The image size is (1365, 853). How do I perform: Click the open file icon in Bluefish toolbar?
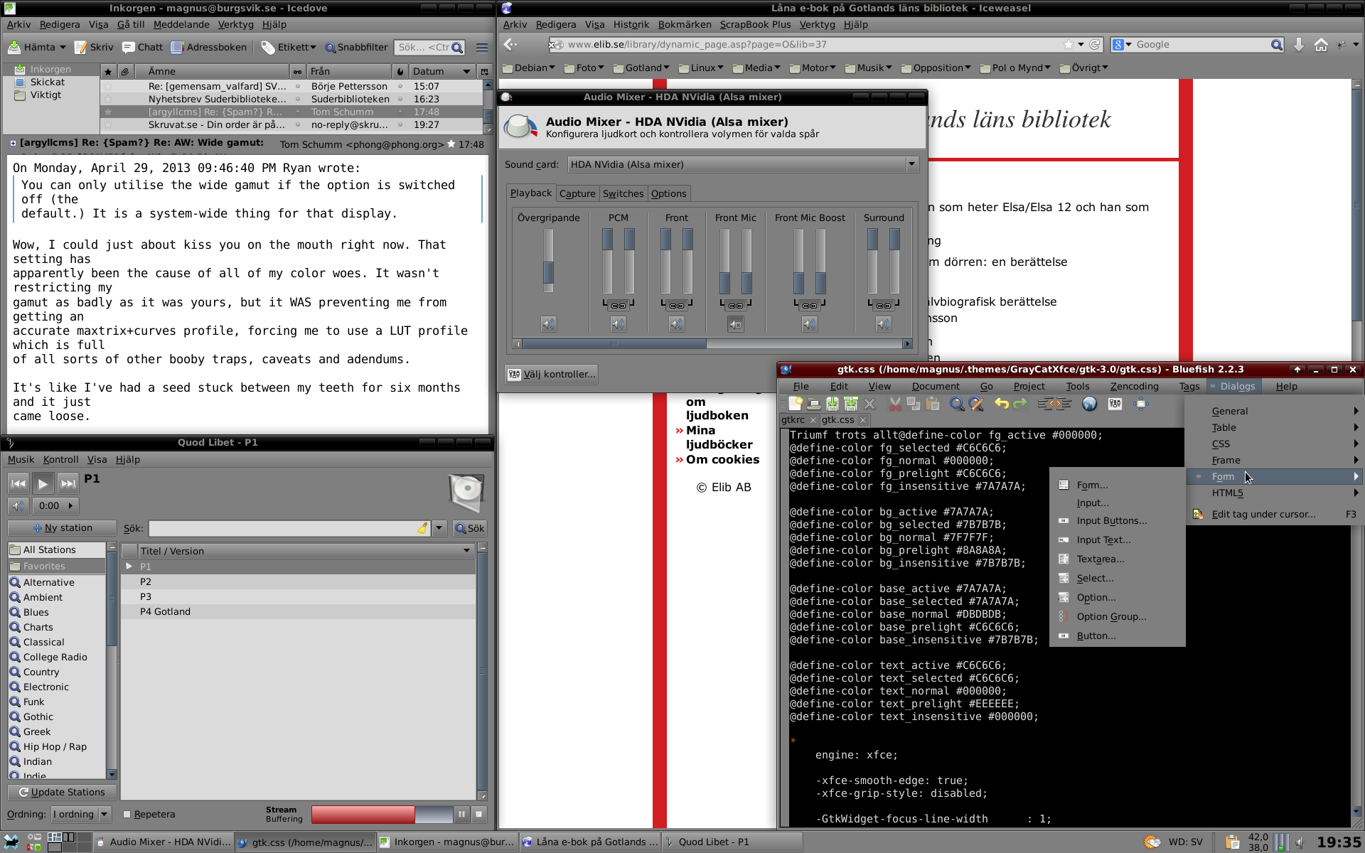(x=814, y=404)
